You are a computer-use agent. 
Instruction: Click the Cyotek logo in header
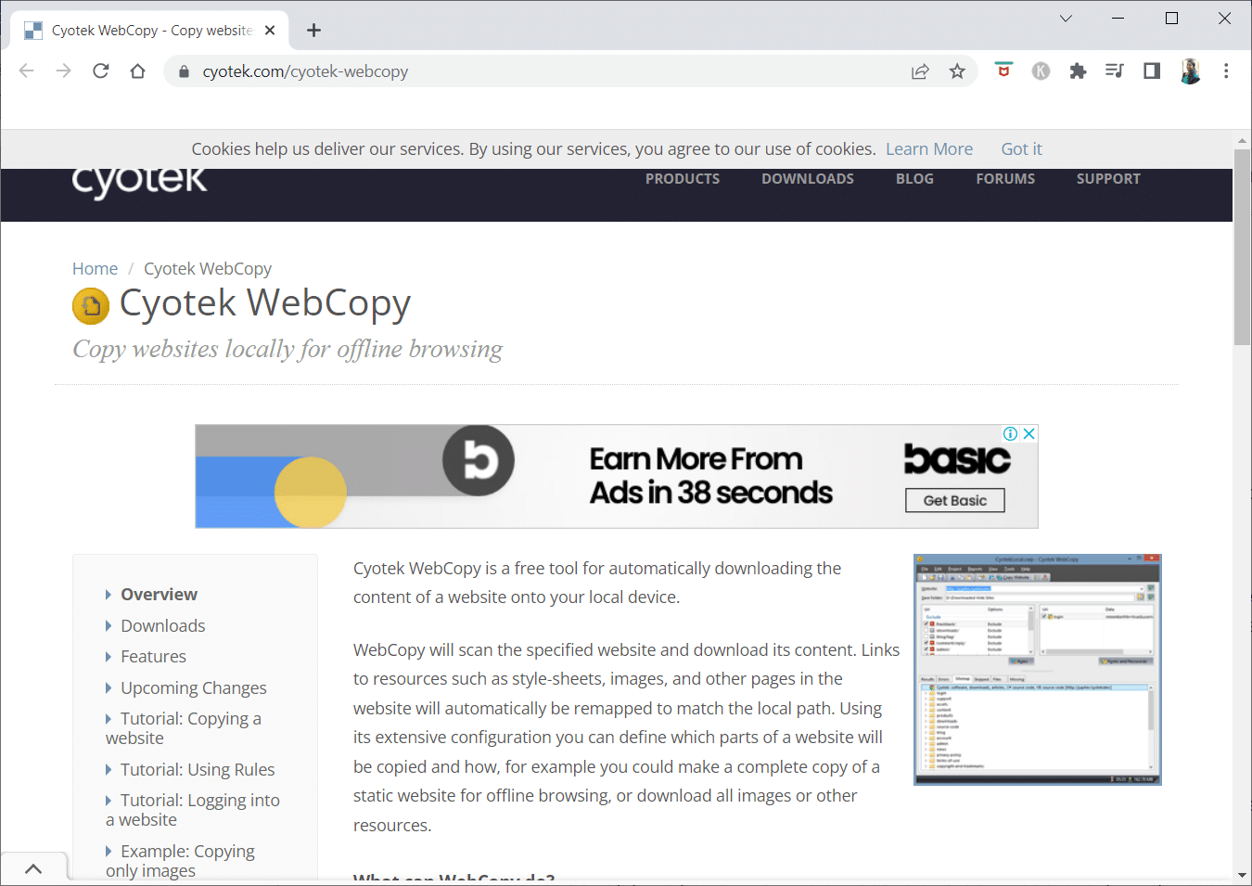coord(140,181)
